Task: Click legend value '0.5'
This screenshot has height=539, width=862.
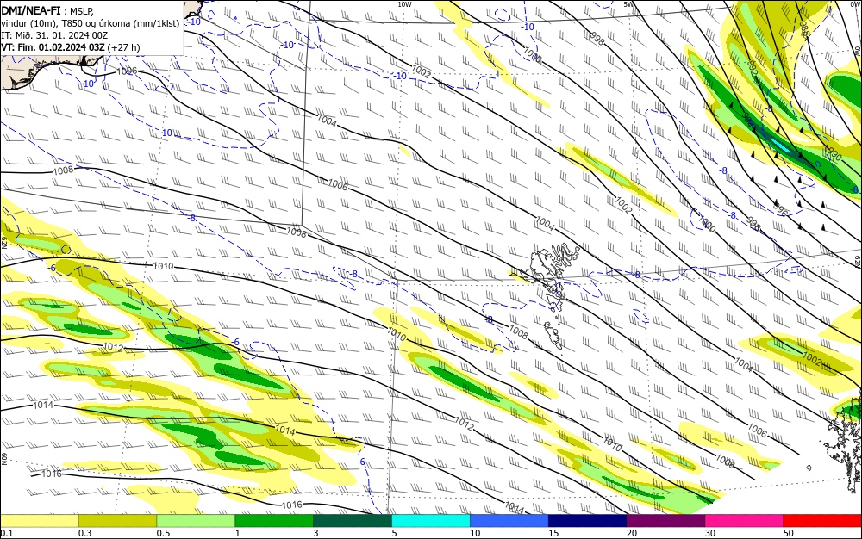Action: click(163, 533)
